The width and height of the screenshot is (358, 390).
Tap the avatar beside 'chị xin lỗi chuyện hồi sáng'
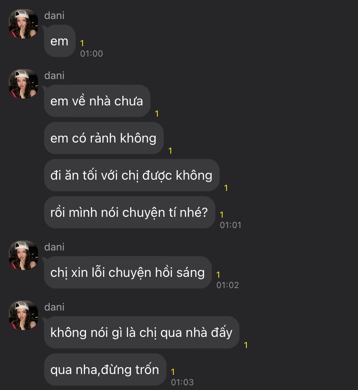pyautogui.click(x=23, y=255)
